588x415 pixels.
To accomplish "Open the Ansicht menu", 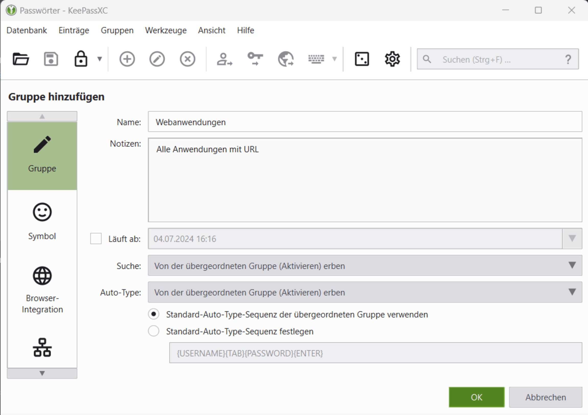I will click(x=211, y=30).
